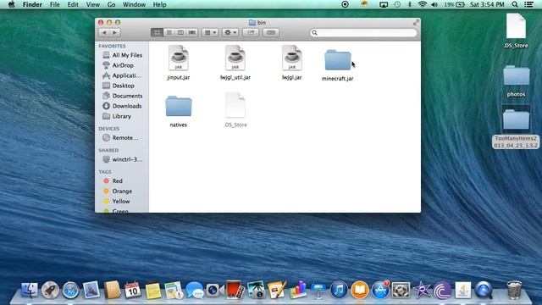Viewport: 542px width, 305px height.
Task: Open the Trash in the Dock
Action: click(514, 290)
